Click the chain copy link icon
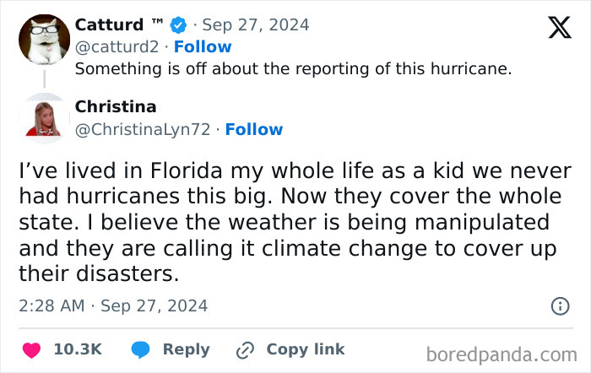591x373 pixels. pos(246,349)
